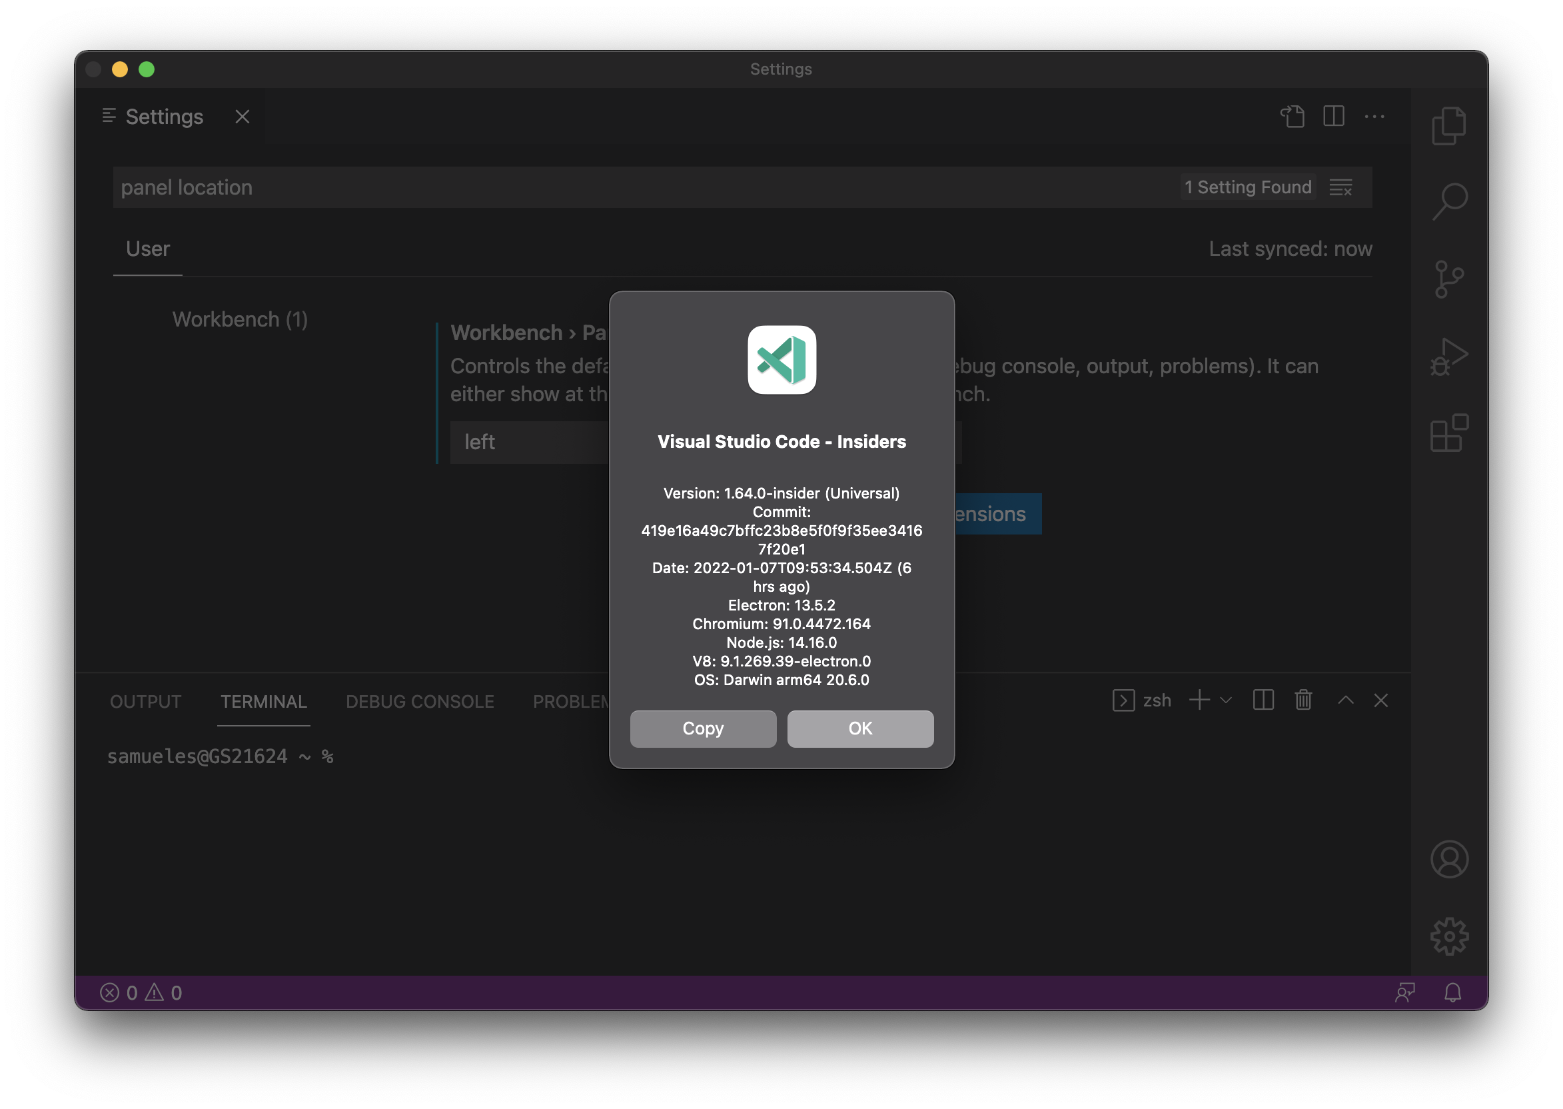Image resolution: width=1563 pixels, height=1109 pixels.
Task: Create a new terminal with the plus icon
Action: coord(1199,700)
